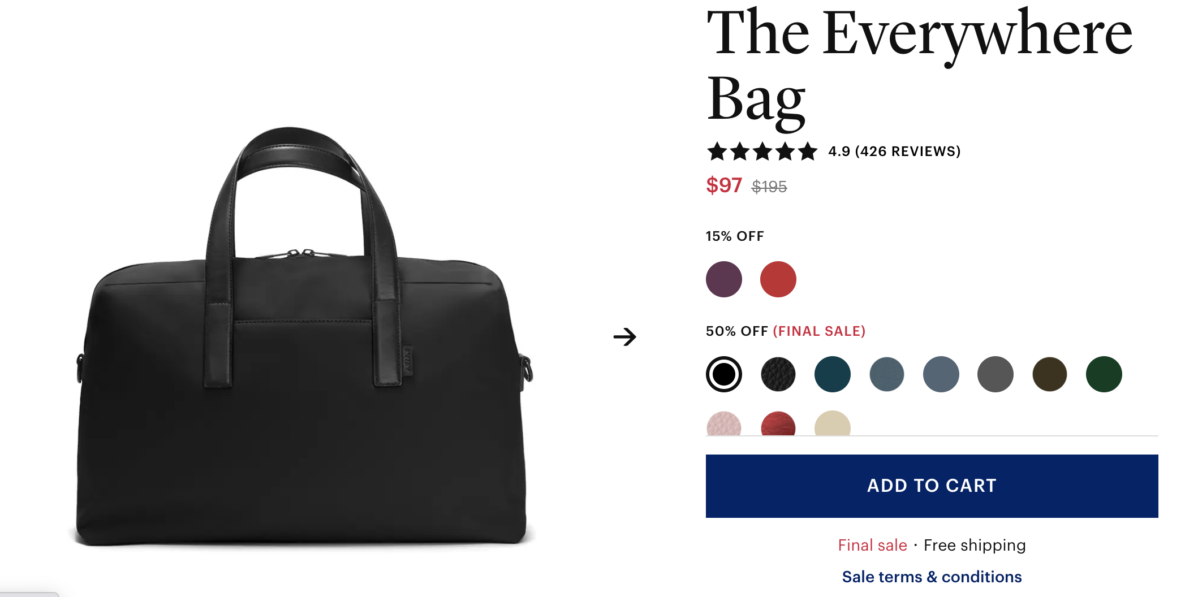Open Sale terms & conditions link

pyautogui.click(x=932, y=577)
